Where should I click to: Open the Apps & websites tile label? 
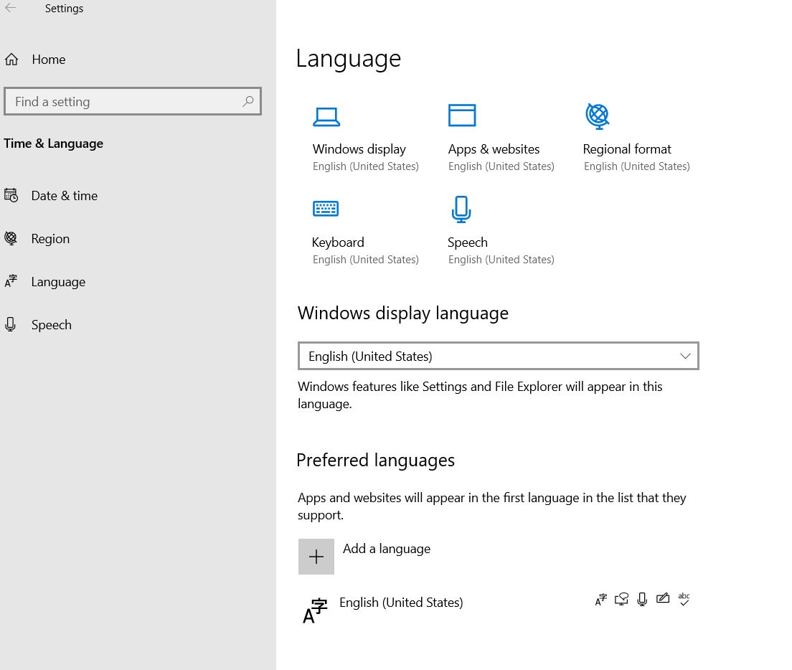tap(494, 149)
